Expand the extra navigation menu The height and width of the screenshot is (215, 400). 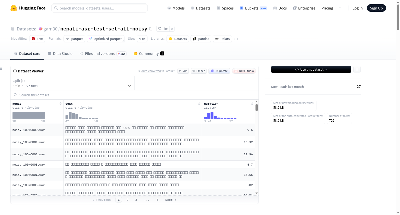pyautogui.click(x=341, y=8)
